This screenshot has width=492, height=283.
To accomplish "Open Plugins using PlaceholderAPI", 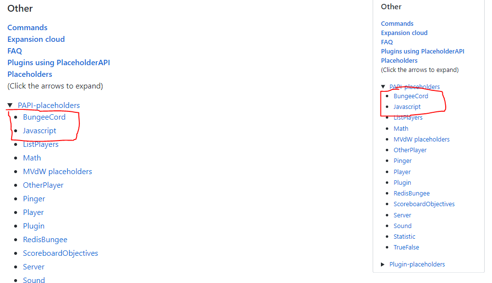I will coord(58,62).
